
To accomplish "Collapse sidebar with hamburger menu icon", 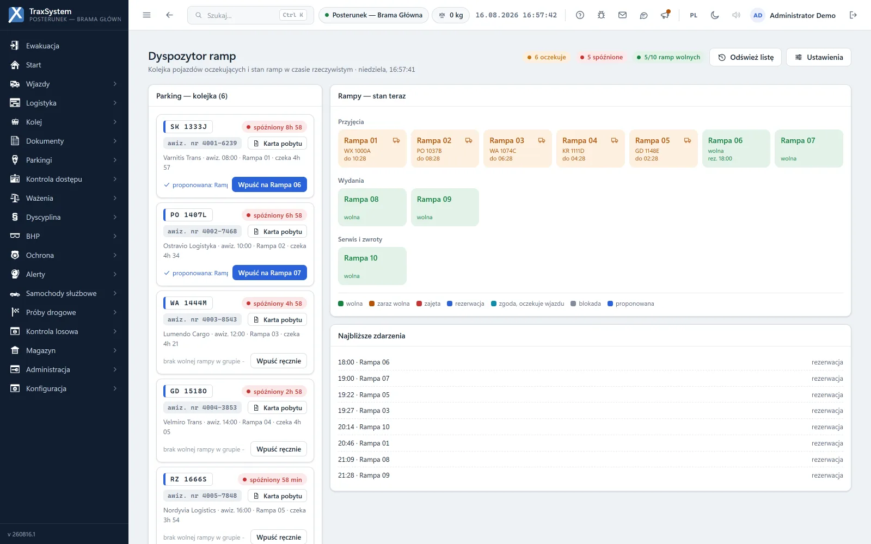I will tap(146, 15).
